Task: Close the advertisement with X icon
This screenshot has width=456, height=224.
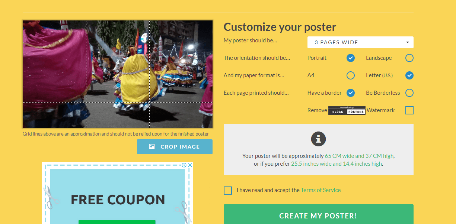Action: tap(190, 165)
